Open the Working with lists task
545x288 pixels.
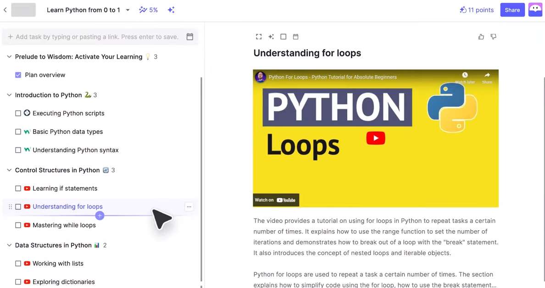pos(58,263)
